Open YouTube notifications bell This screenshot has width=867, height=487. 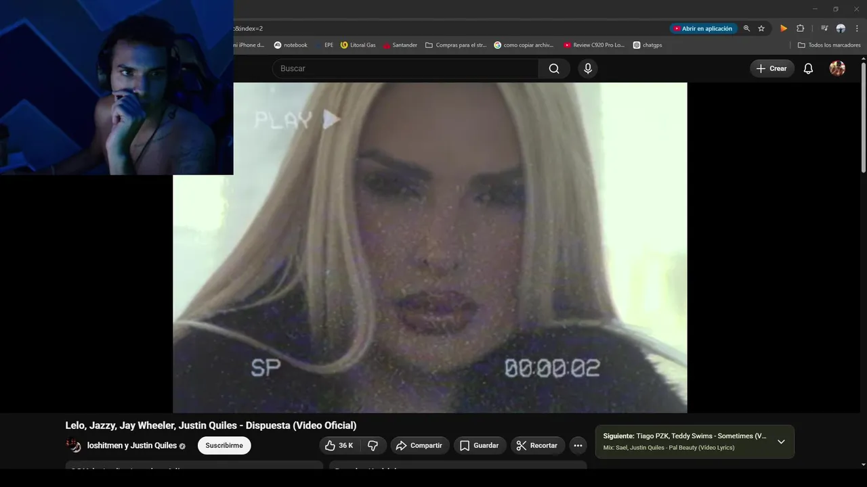tap(808, 68)
